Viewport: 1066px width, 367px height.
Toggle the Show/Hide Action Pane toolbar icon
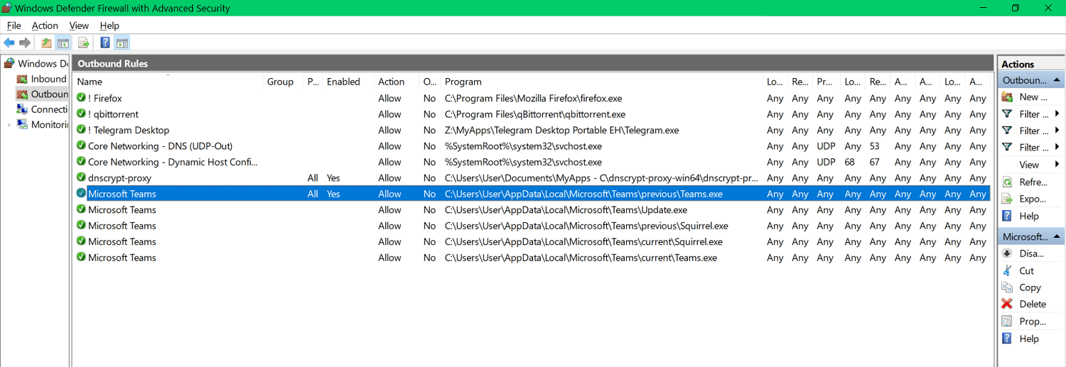coord(122,43)
